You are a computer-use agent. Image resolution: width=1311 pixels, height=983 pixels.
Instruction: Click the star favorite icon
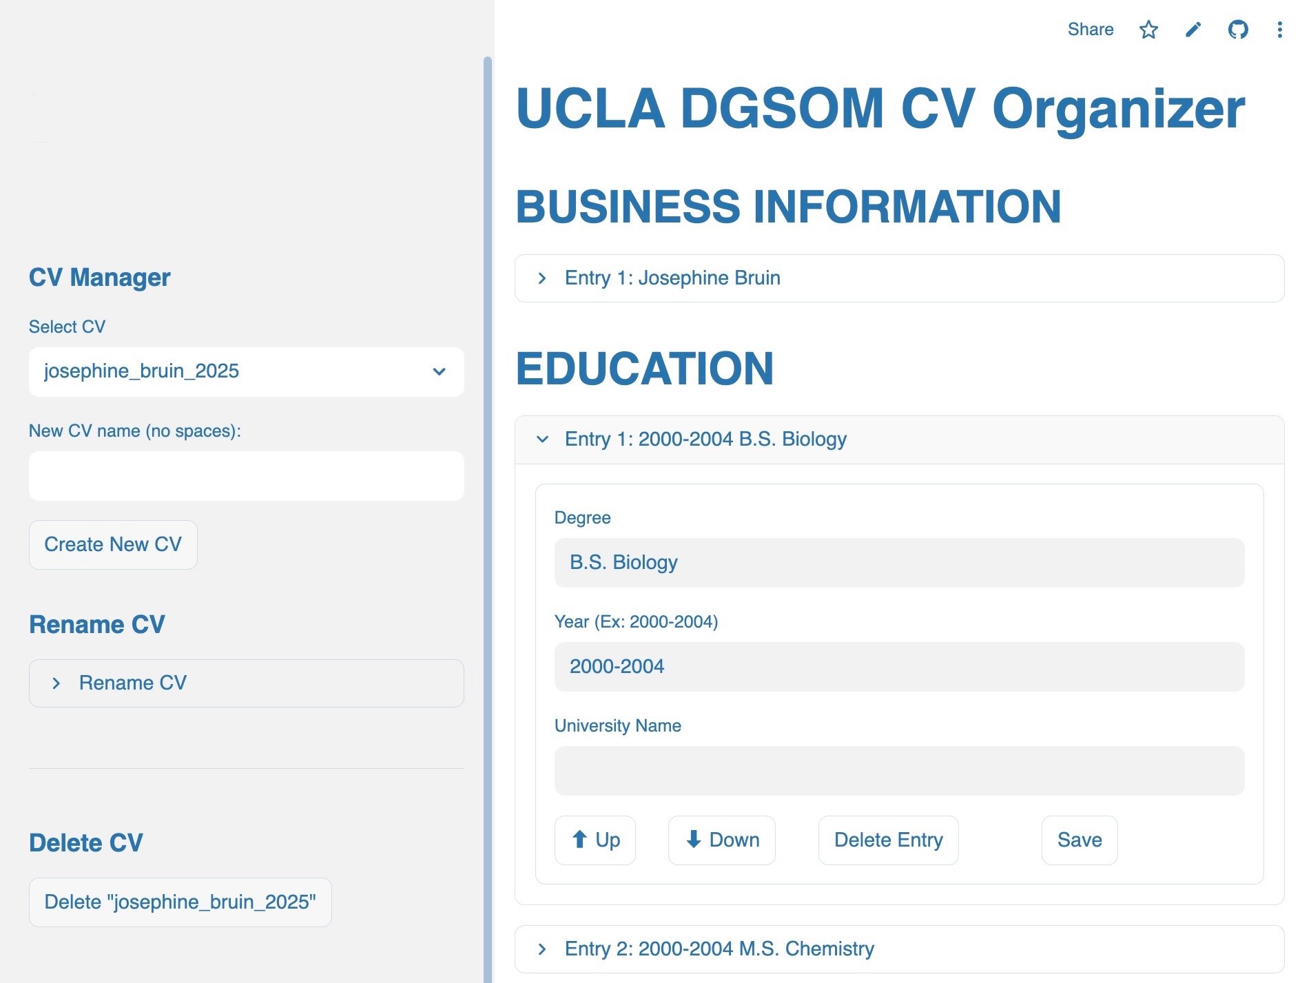[1148, 30]
